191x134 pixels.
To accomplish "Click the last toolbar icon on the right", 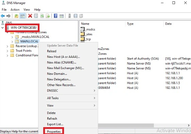I will click(81, 16).
